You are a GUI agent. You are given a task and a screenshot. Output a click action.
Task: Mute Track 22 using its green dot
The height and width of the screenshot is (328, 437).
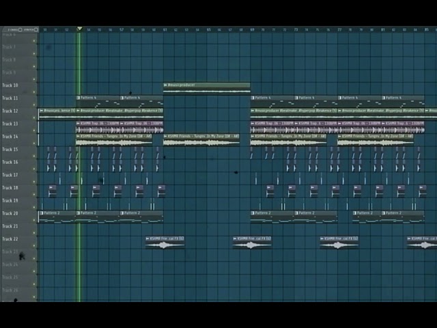[x=35, y=246]
